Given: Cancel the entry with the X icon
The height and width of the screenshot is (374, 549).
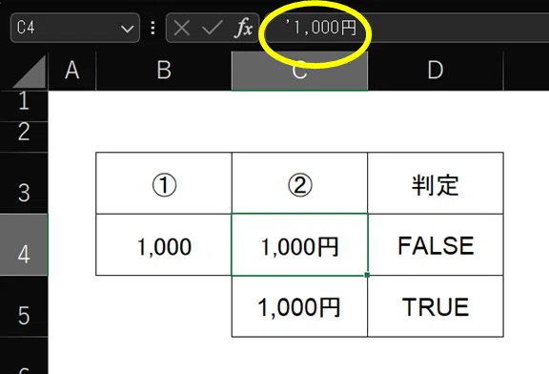Looking at the screenshot, I should click(x=182, y=28).
